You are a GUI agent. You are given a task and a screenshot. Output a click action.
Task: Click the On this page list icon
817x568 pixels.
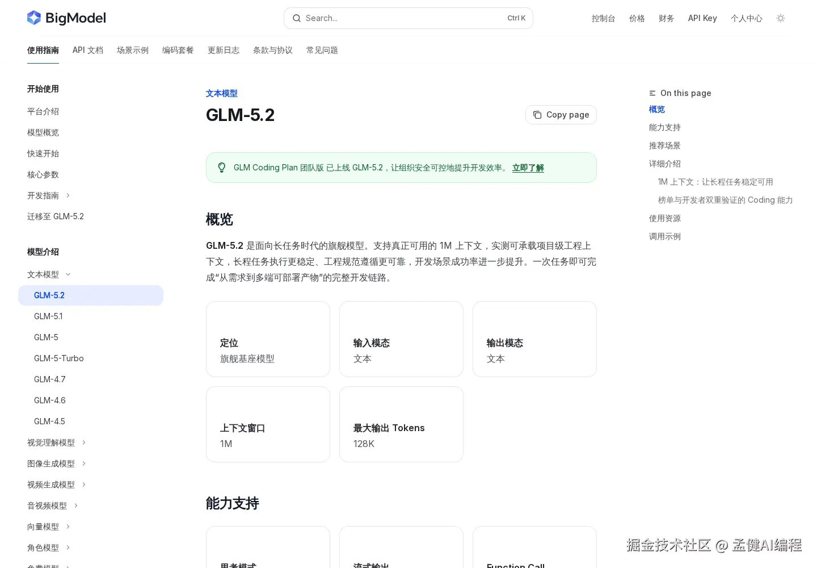pyautogui.click(x=652, y=93)
